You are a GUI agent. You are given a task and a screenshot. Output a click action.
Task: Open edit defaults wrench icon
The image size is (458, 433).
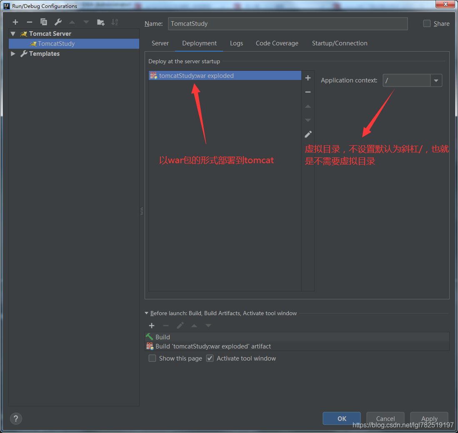[58, 22]
